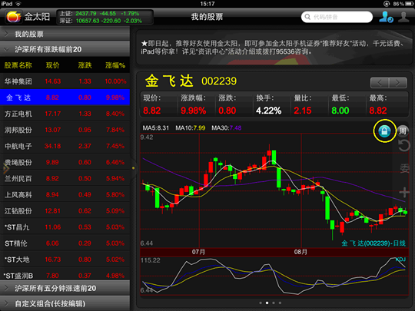The width and height of the screenshot is (415, 311).
Task: Add stock with the plus icon
Action: 404,192
